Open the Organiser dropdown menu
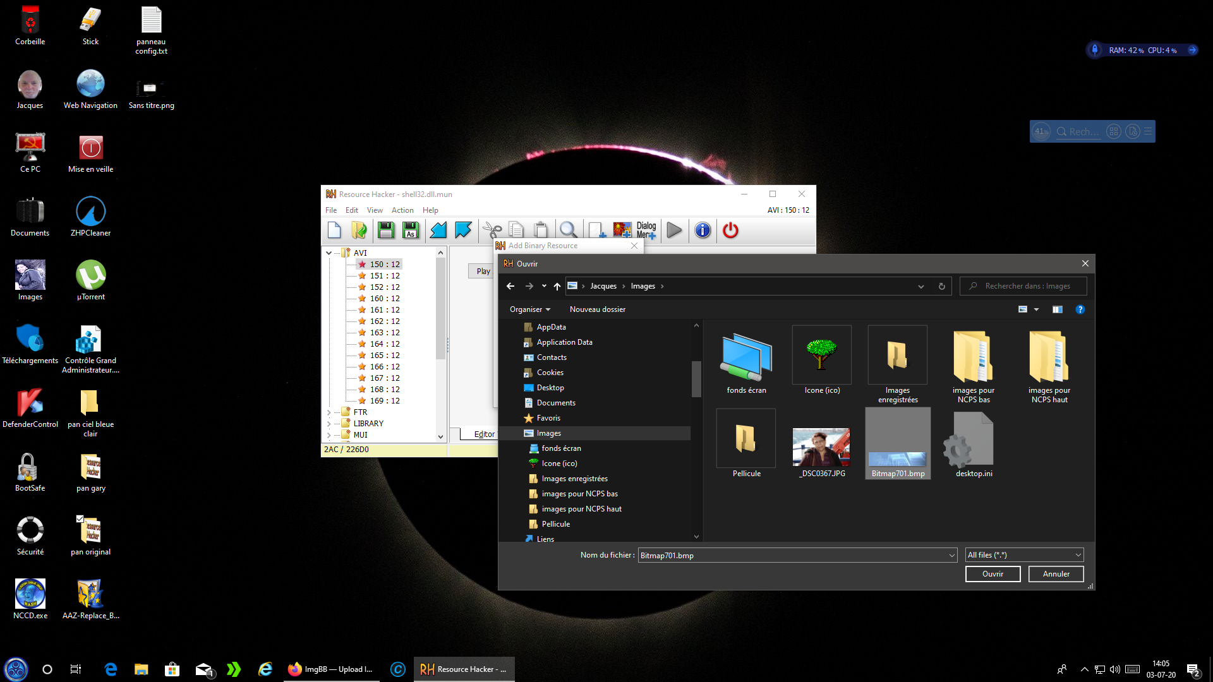 pos(530,309)
